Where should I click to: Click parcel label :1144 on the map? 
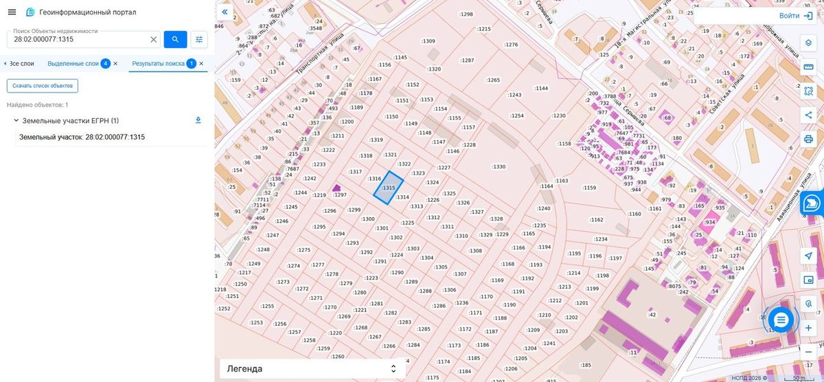541,88
